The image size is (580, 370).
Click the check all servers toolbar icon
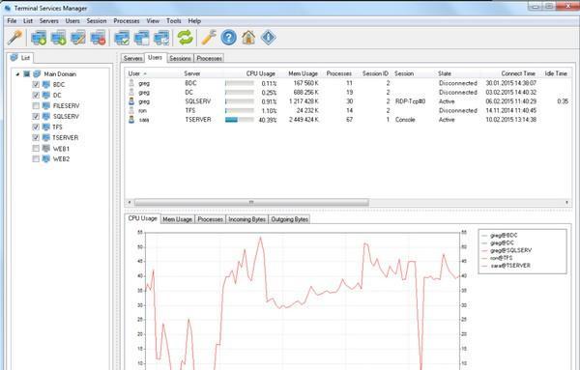122,38
